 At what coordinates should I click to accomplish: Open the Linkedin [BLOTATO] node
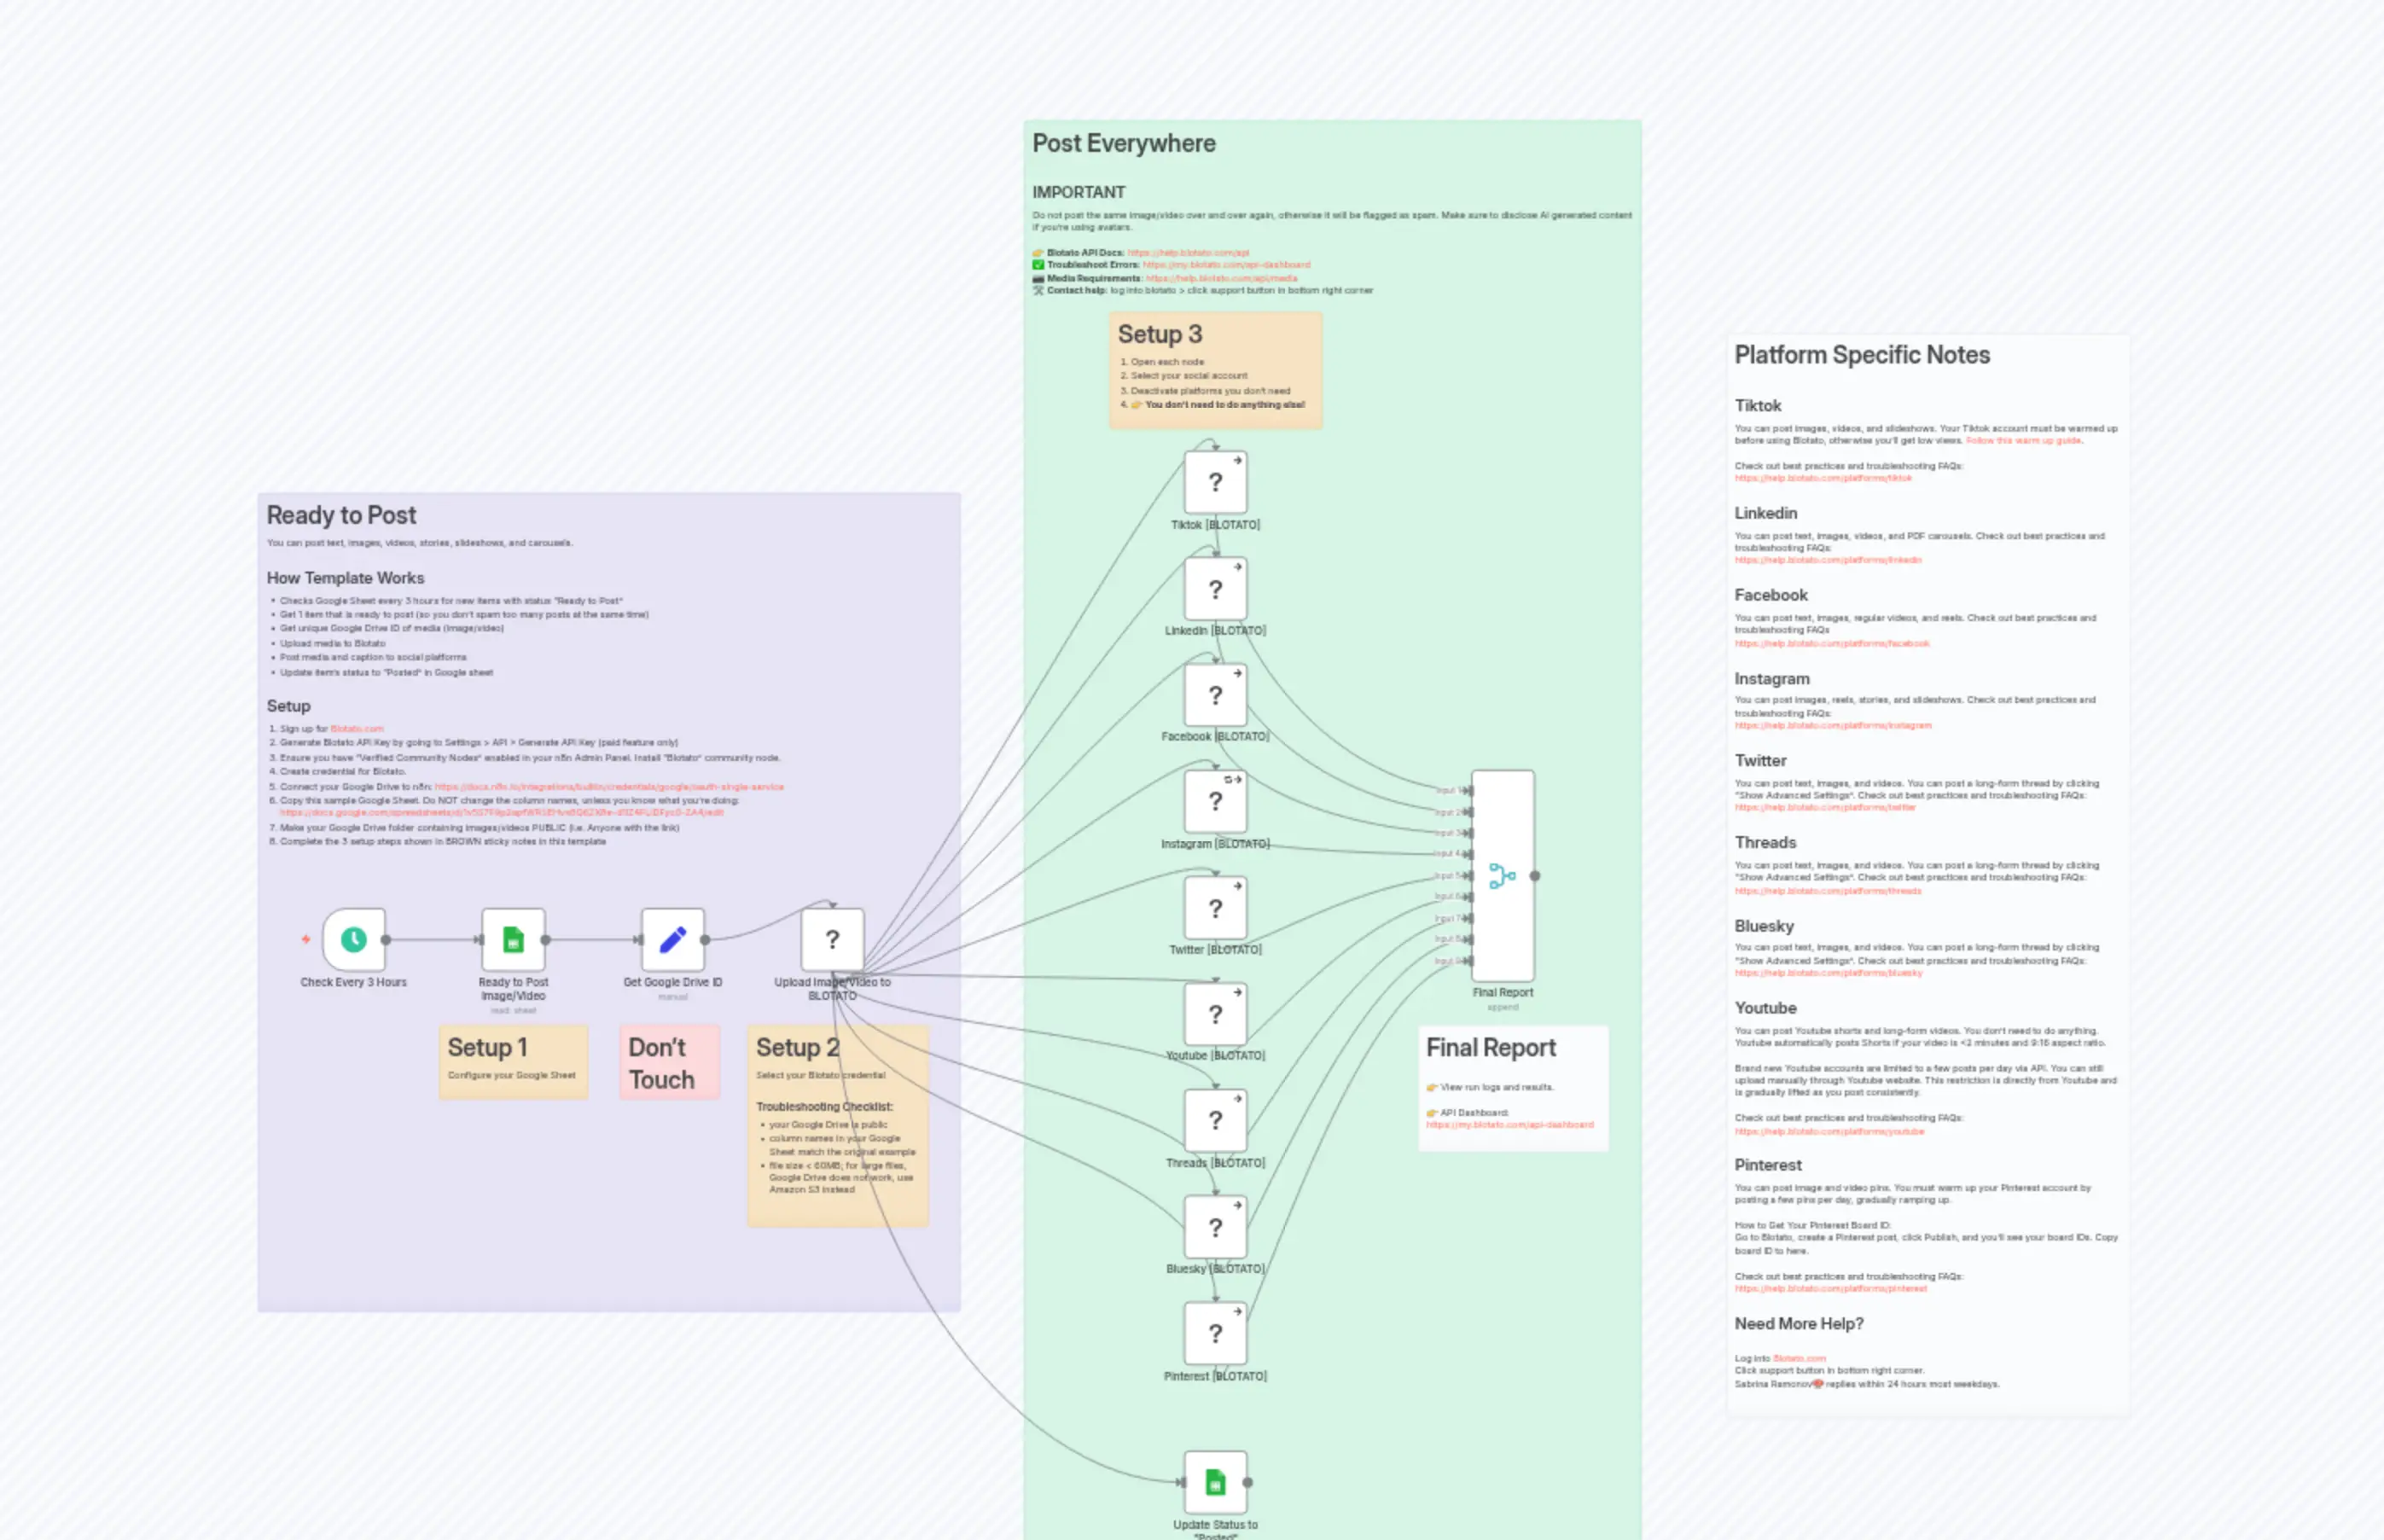(1214, 588)
